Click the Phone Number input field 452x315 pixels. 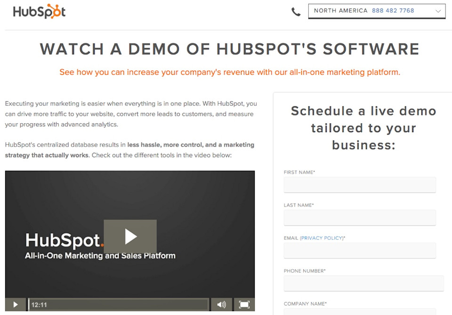pyautogui.click(x=364, y=283)
